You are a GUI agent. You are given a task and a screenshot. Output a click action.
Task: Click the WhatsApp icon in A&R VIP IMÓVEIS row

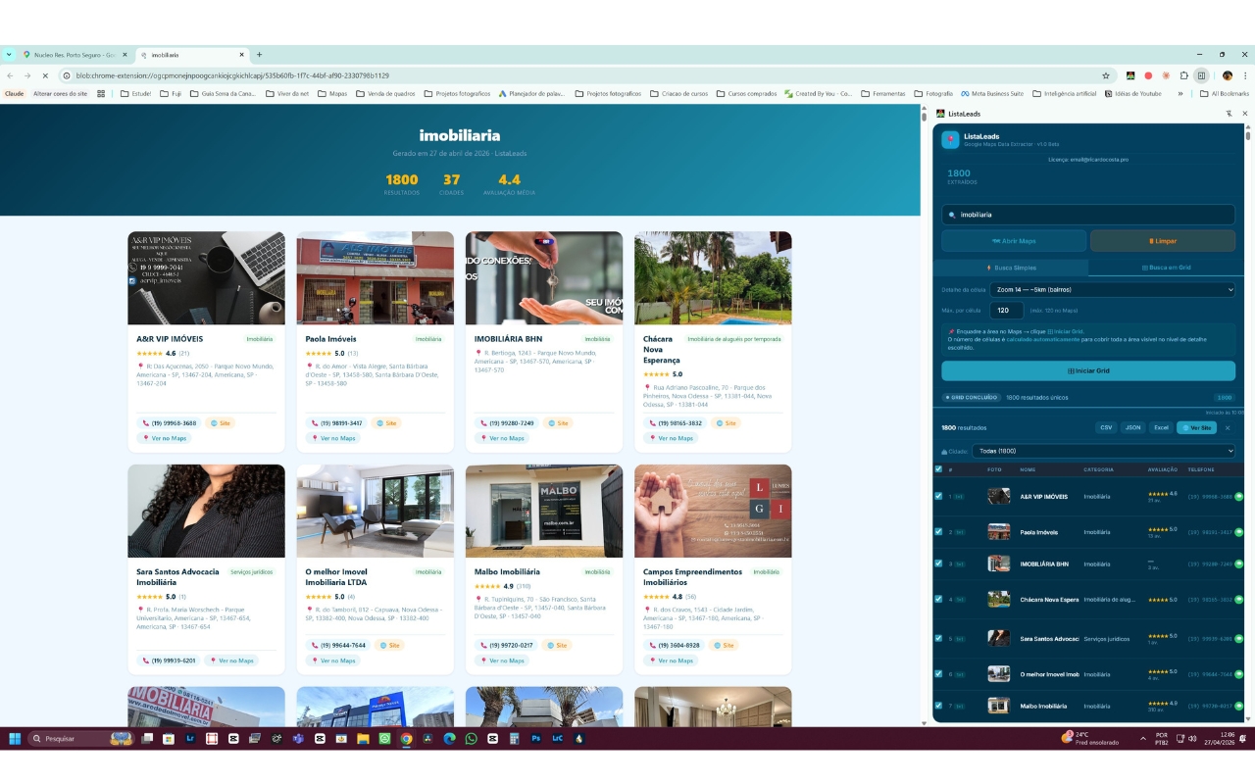(1238, 497)
